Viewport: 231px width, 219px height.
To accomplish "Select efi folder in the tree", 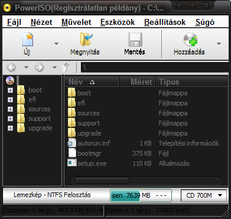I will (32, 99).
